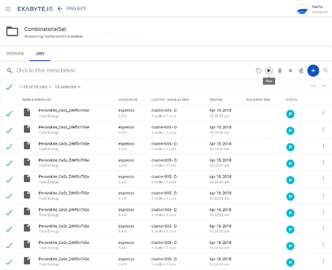Switch to the Overview tab
The width and height of the screenshot is (332, 270).
(x=15, y=54)
